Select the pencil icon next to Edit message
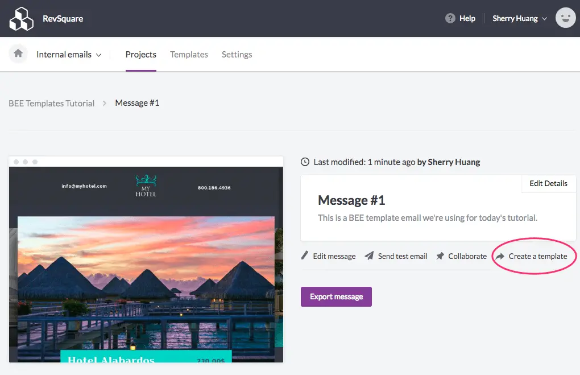The width and height of the screenshot is (580, 375). pos(305,256)
